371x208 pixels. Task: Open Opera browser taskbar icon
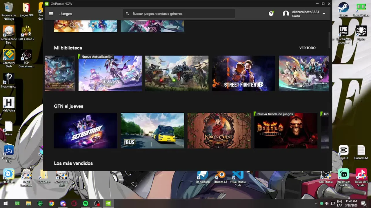click(74, 203)
